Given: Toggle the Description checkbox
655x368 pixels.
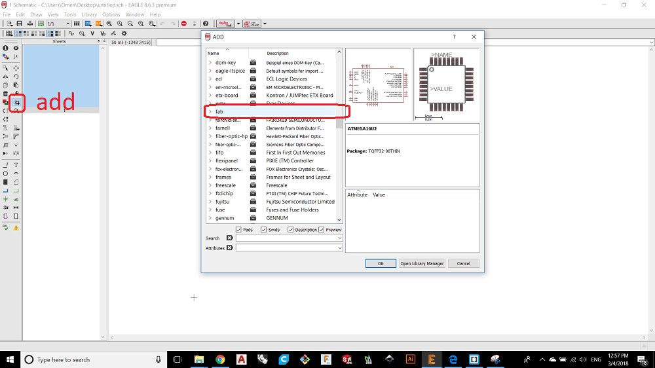Looking at the screenshot, I should (x=290, y=230).
